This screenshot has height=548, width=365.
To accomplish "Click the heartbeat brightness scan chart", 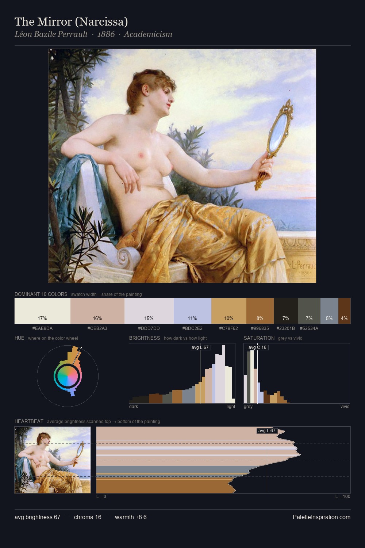I will (223, 460).
